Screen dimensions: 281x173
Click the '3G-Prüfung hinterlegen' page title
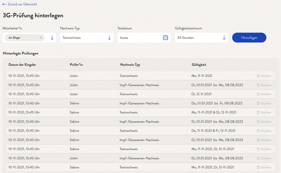pos(33,16)
